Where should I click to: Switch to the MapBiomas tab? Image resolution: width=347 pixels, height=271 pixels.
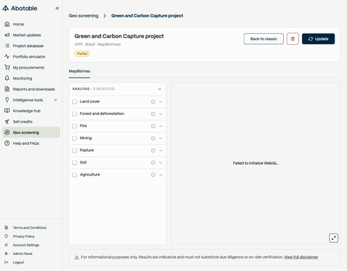pos(79,71)
